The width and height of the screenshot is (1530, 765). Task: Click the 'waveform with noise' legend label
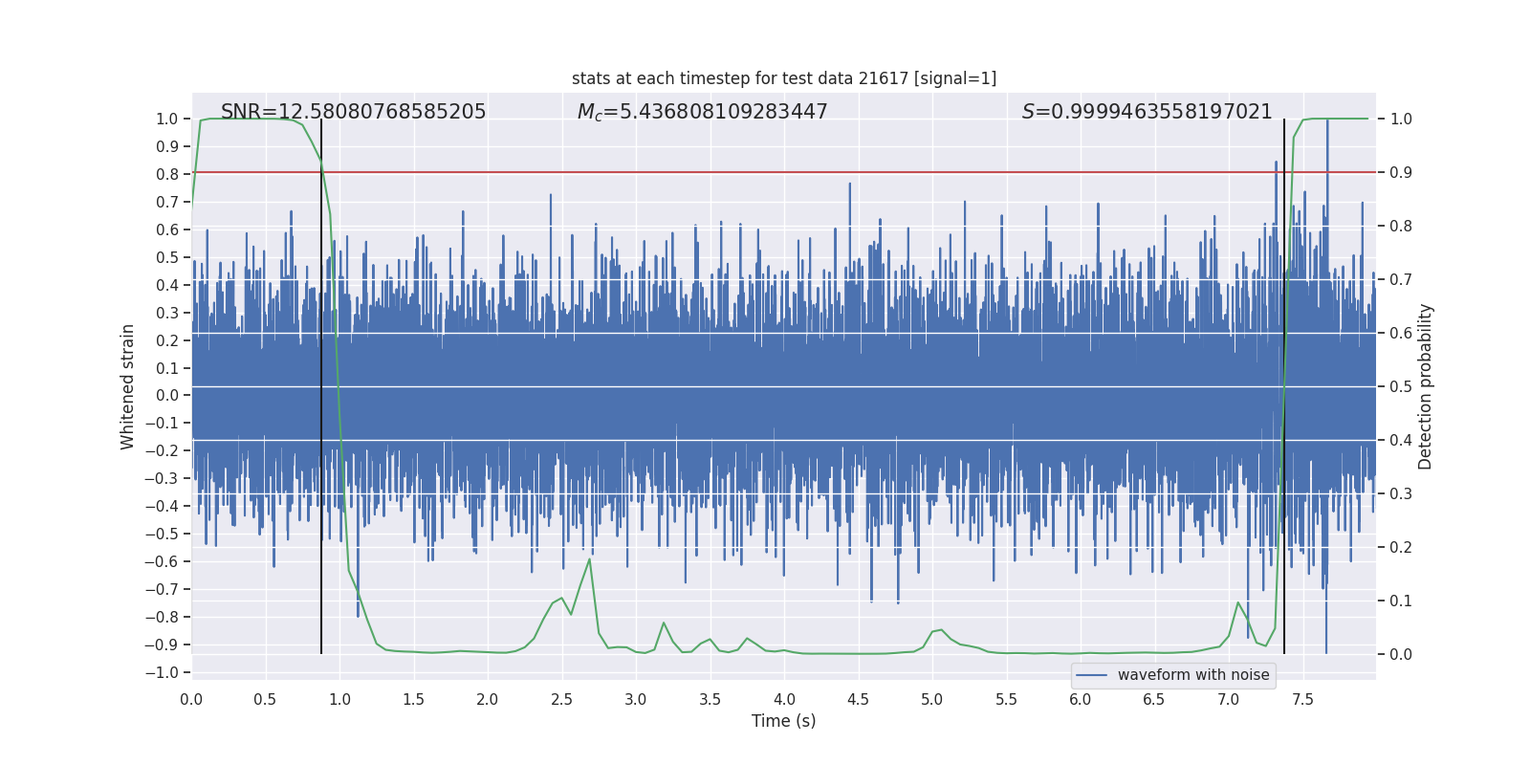pyautogui.click(x=1192, y=675)
